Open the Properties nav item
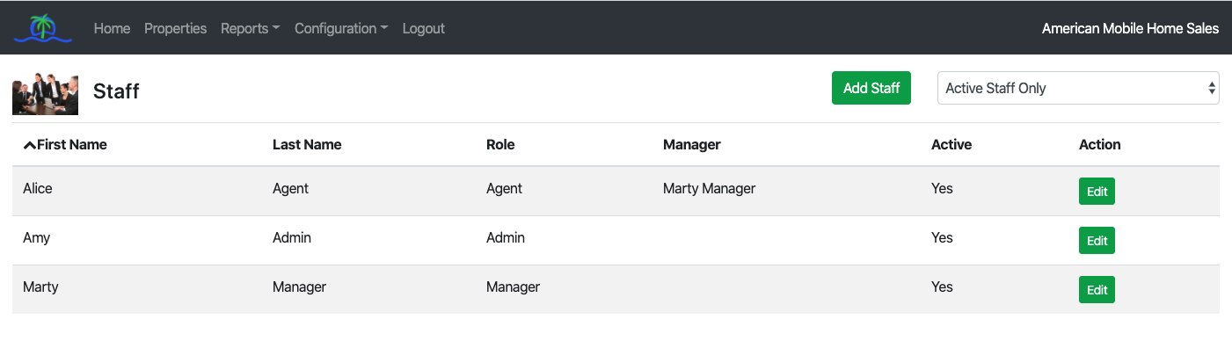 tap(175, 28)
